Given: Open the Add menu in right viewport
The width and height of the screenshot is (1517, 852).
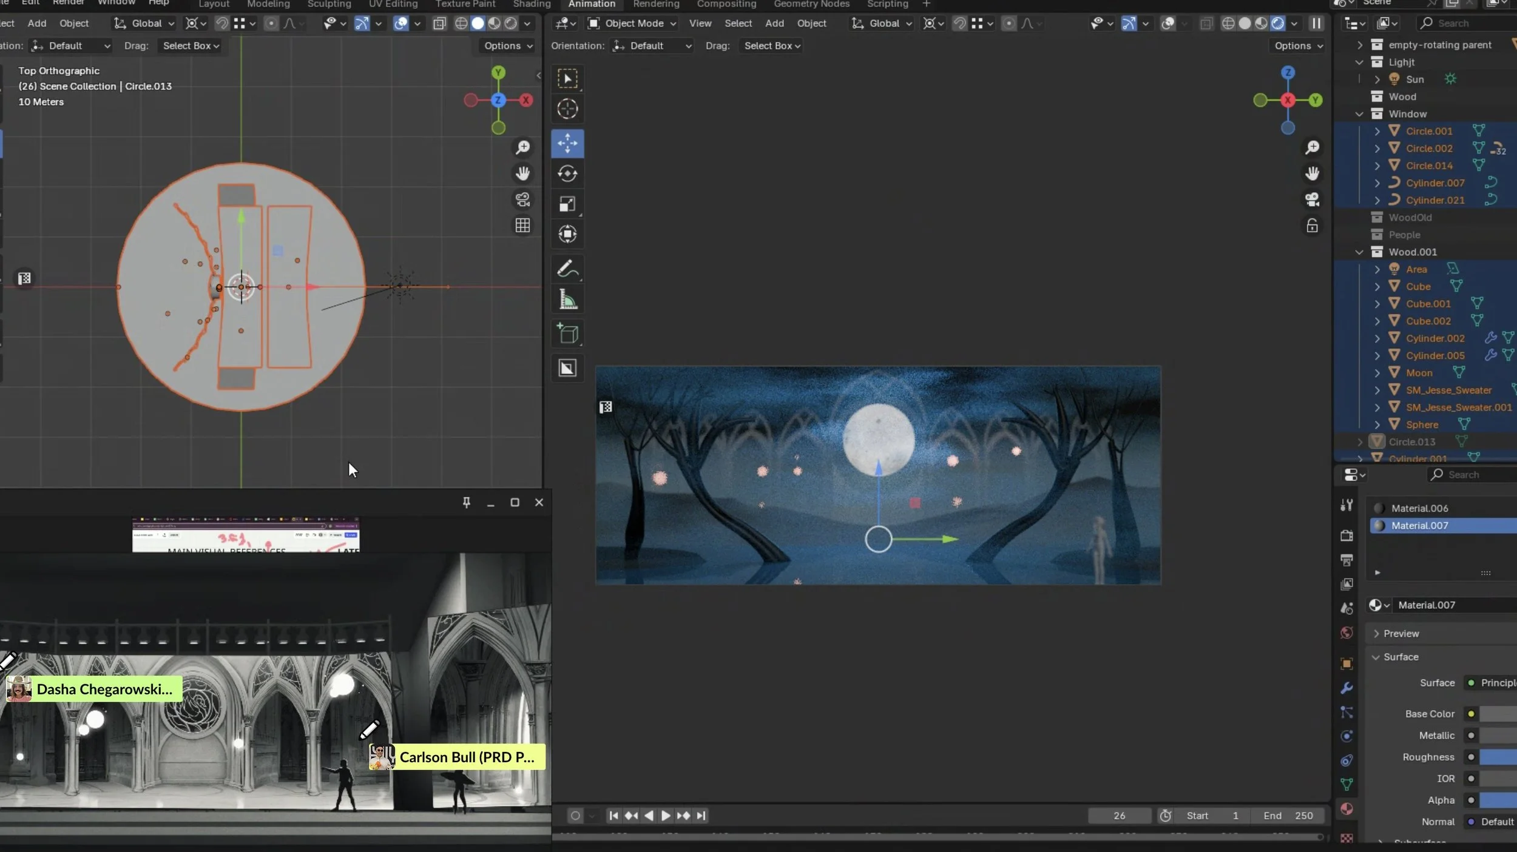Looking at the screenshot, I should [x=774, y=23].
